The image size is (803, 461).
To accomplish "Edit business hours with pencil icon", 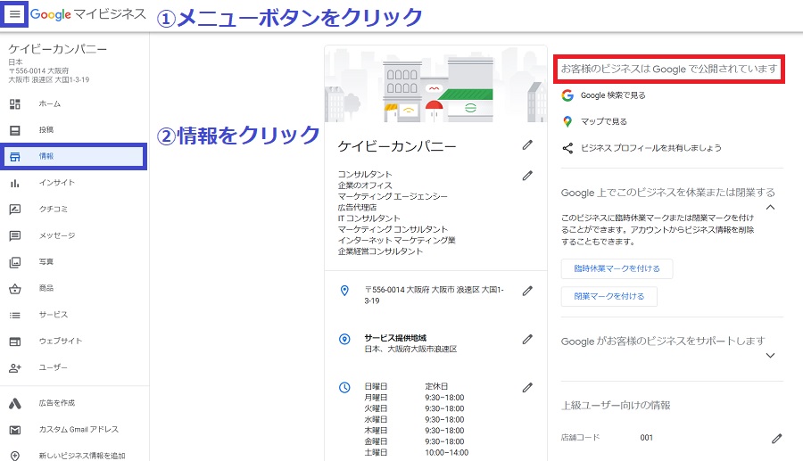I will [x=527, y=387].
